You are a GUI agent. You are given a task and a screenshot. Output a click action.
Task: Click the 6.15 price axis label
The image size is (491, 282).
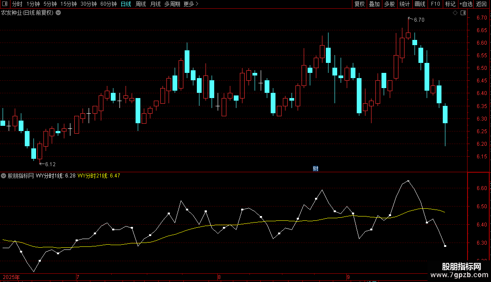(x=481, y=156)
